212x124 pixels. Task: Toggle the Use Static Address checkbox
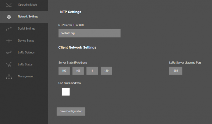point(65,92)
